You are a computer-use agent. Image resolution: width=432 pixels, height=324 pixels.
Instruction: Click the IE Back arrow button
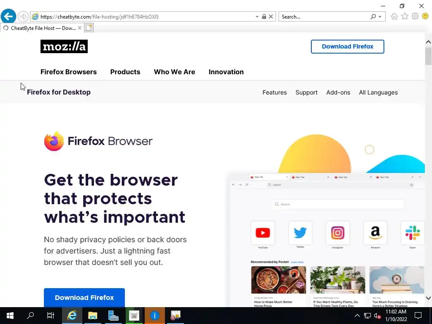(8, 16)
